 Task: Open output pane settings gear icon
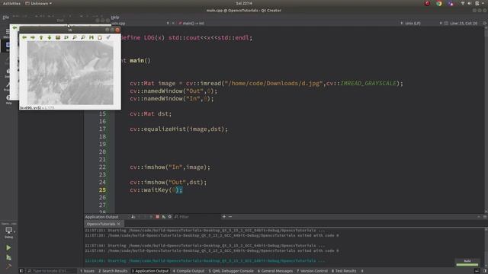coord(170,217)
